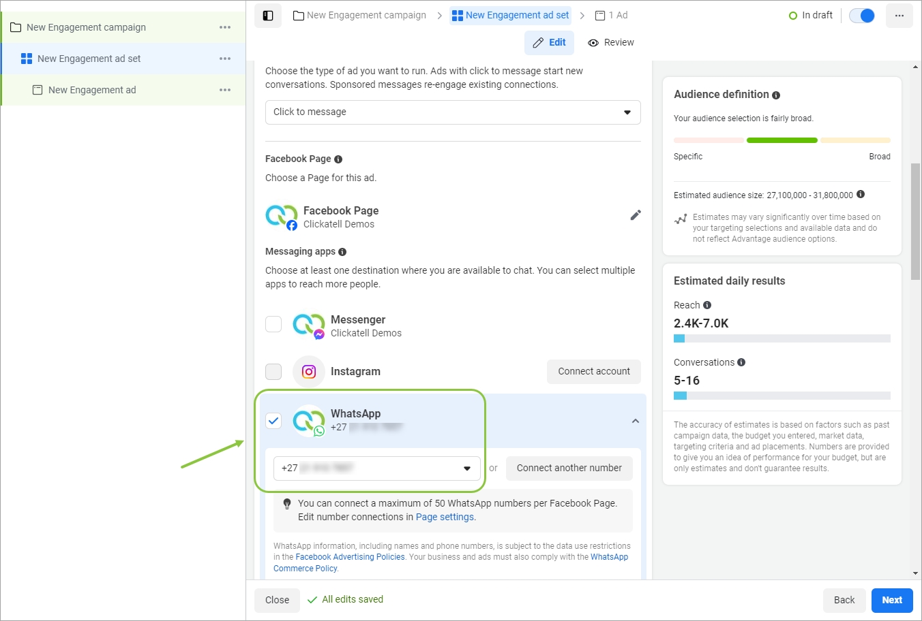Open the top-right three-dot menu

coord(899,16)
